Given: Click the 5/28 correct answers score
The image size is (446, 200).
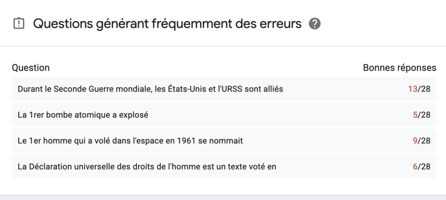Looking at the screenshot, I should pos(422,115).
